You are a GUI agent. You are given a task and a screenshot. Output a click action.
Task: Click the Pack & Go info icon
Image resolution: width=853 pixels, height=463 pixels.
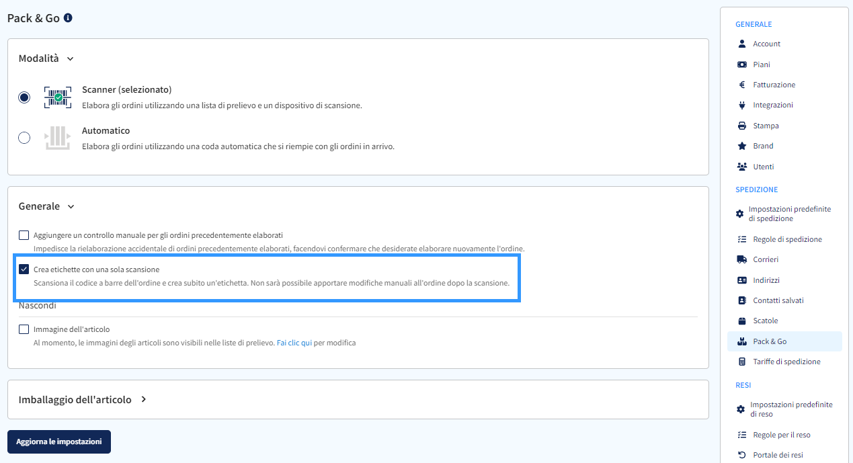point(67,18)
